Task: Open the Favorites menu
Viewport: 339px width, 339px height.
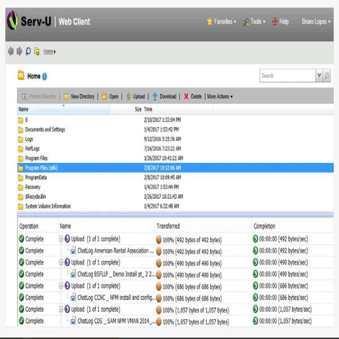Action: 221,21
